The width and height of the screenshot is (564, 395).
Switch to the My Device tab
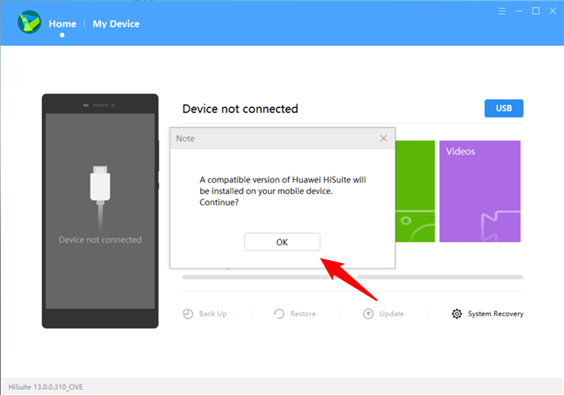point(116,23)
